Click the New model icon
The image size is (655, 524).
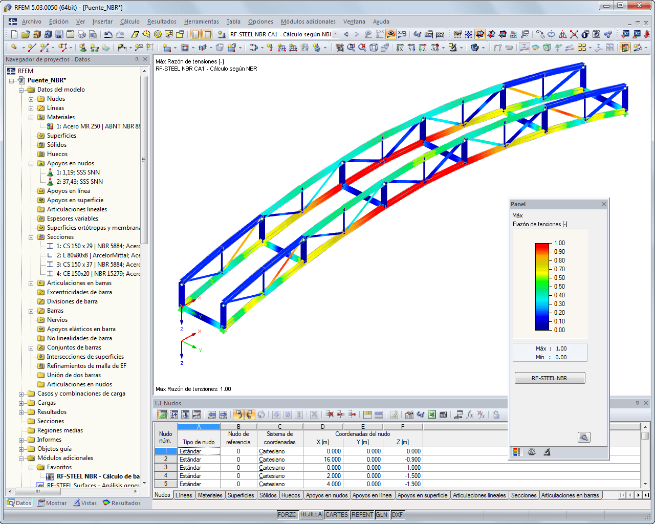coord(14,34)
